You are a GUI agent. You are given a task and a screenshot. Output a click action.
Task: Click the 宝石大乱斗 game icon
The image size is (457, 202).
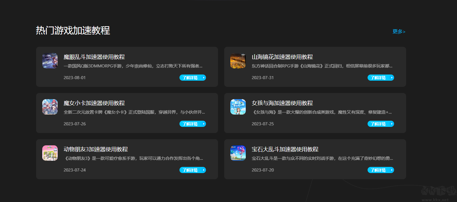pyautogui.click(x=238, y=153)
